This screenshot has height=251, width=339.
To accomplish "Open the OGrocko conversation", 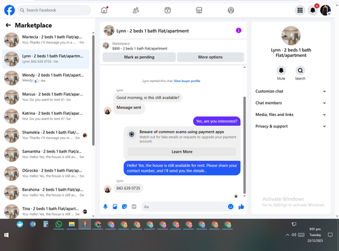I will [x=45, y=173].
